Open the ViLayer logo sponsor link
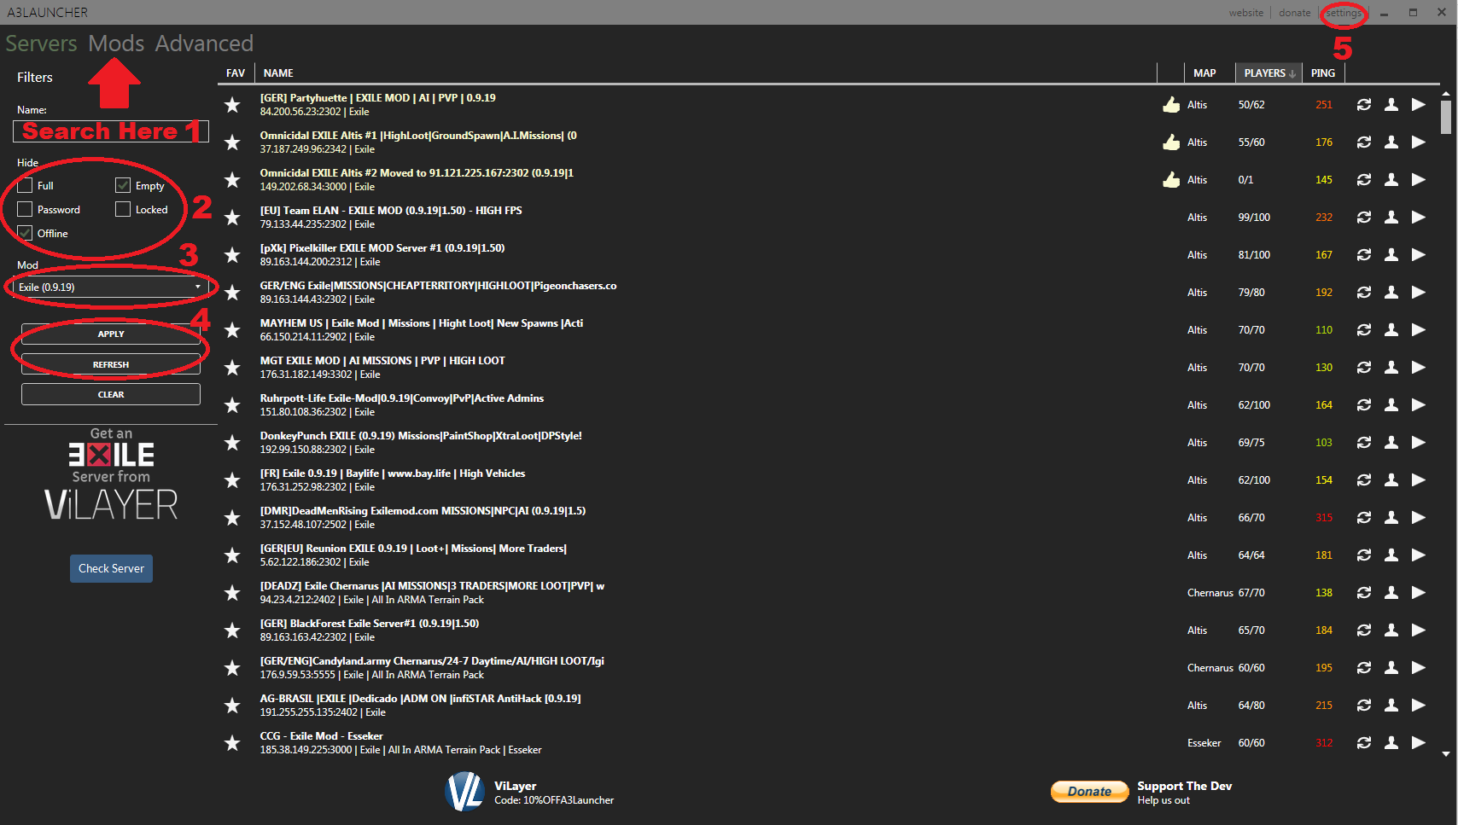The width and height of the screenshot is (1458, 825). click(x=465, y=792)
